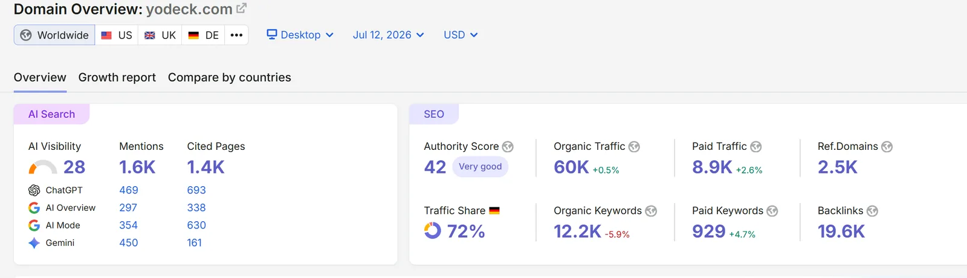Open yodeck.com external link icon
Screen dimensions: 967x278
click(241, 8)
